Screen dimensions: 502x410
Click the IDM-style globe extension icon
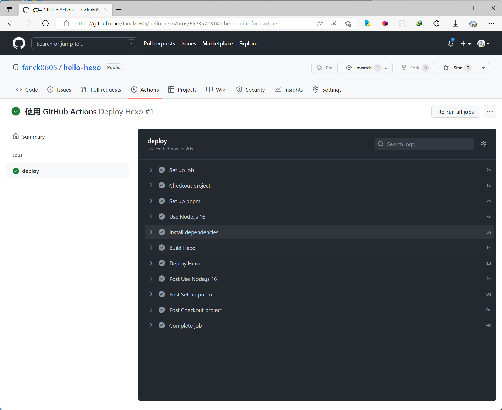tap(419, 24)
